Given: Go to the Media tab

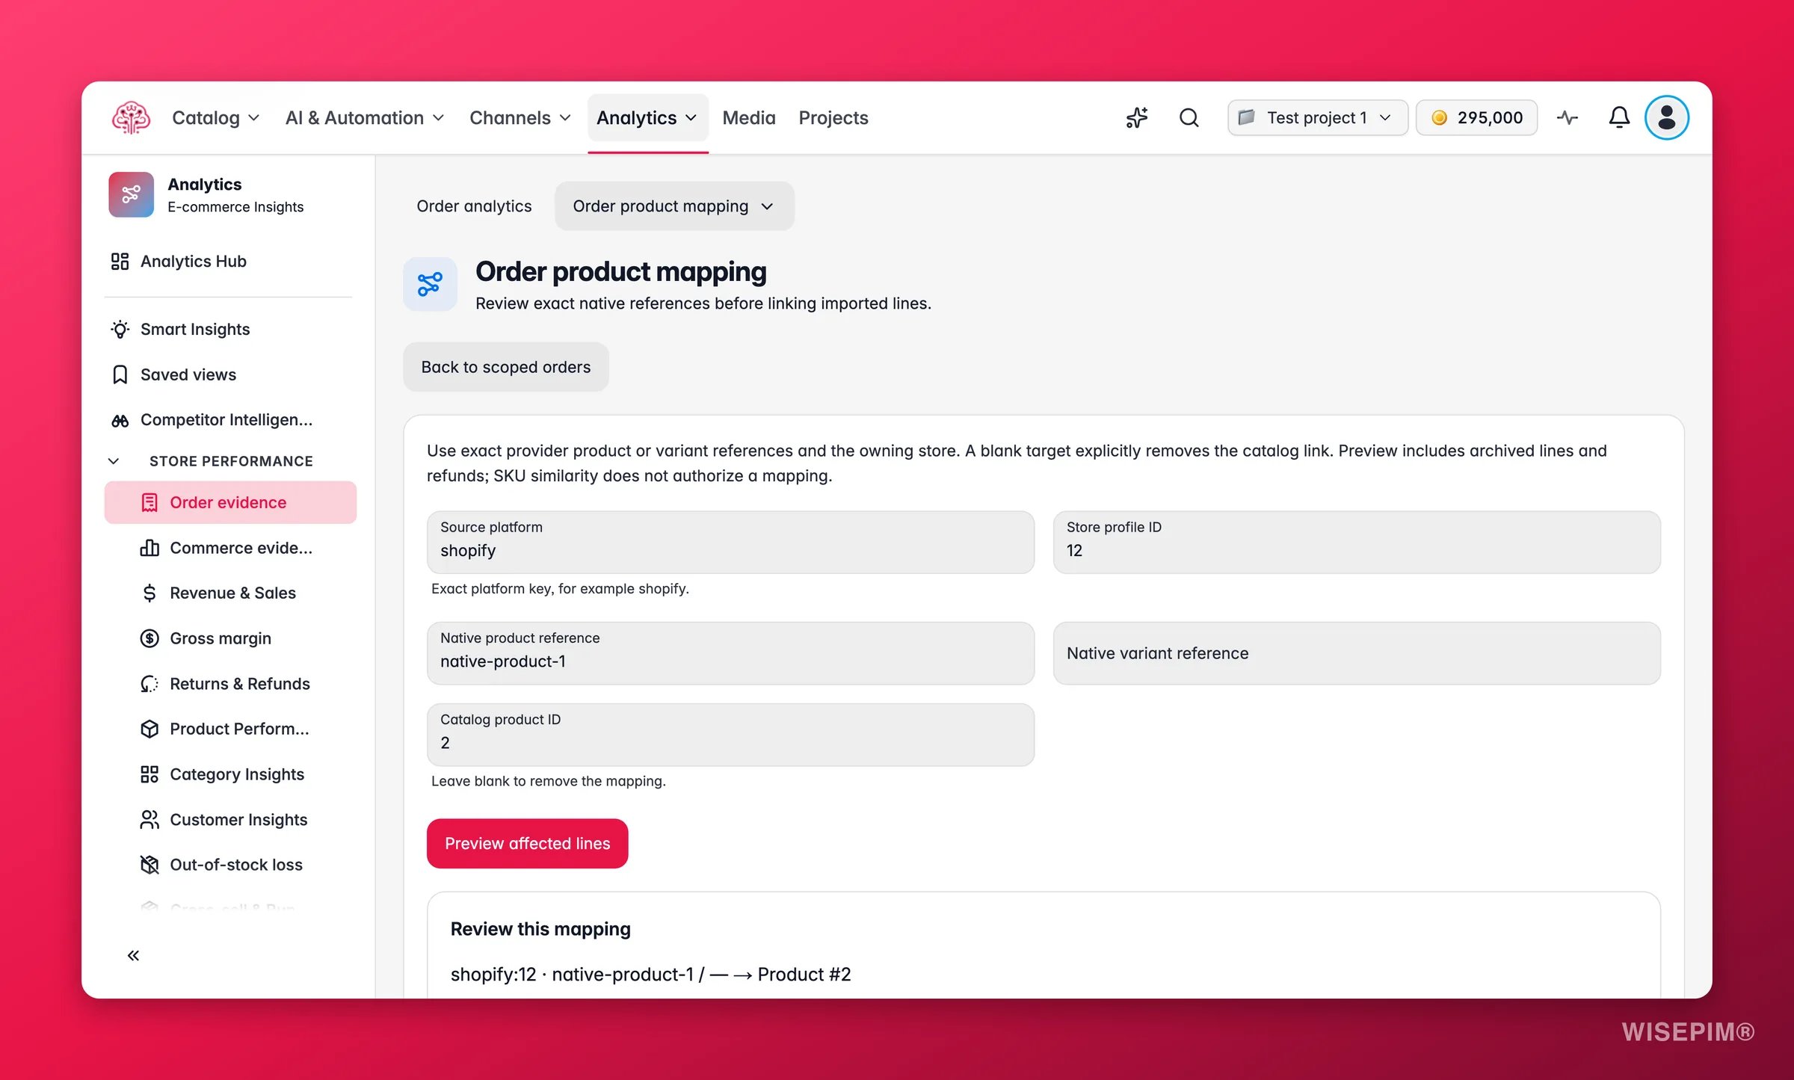Looking at the screenshot, I should [749, 117].
